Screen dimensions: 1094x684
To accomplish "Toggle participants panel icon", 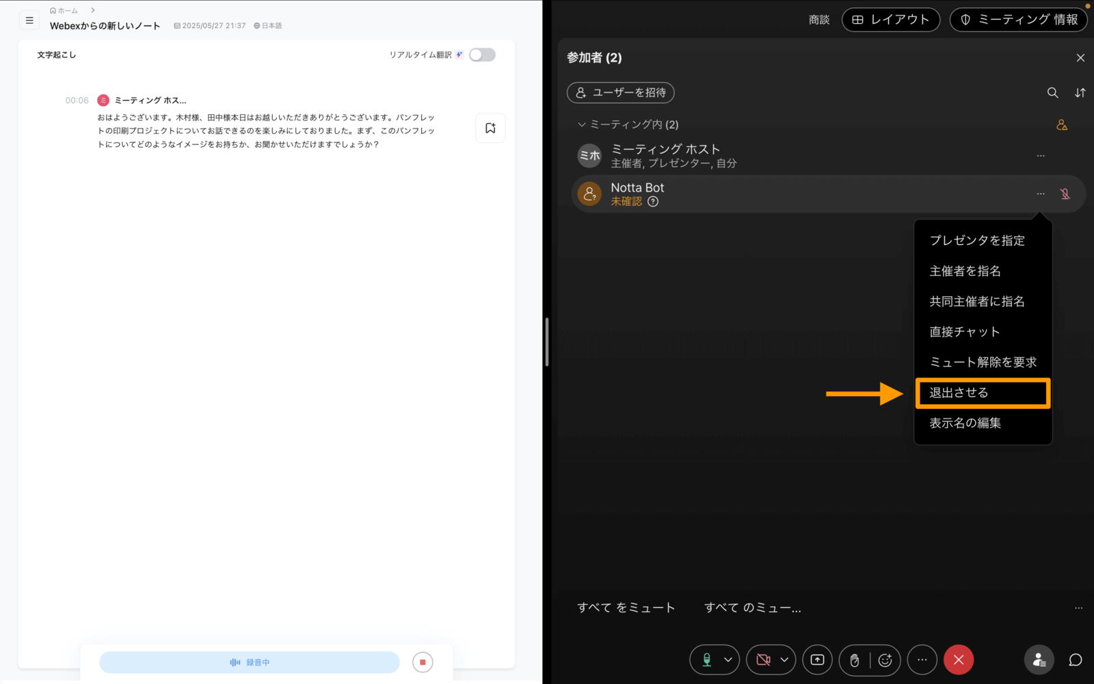I will [1039, 660].
